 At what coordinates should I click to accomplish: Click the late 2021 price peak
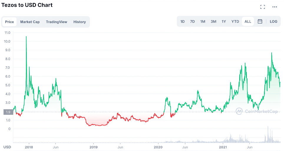pos(272,53)
